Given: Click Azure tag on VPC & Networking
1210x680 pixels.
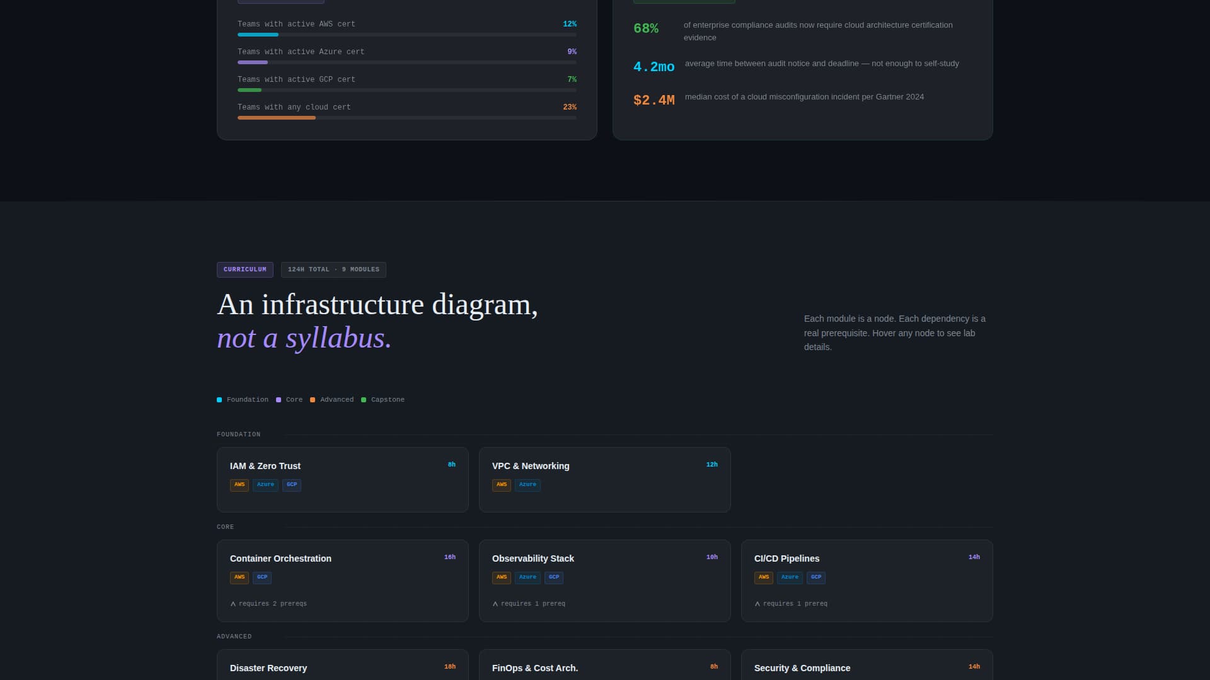Looking at the screenshot, I should tap(527, 485).
